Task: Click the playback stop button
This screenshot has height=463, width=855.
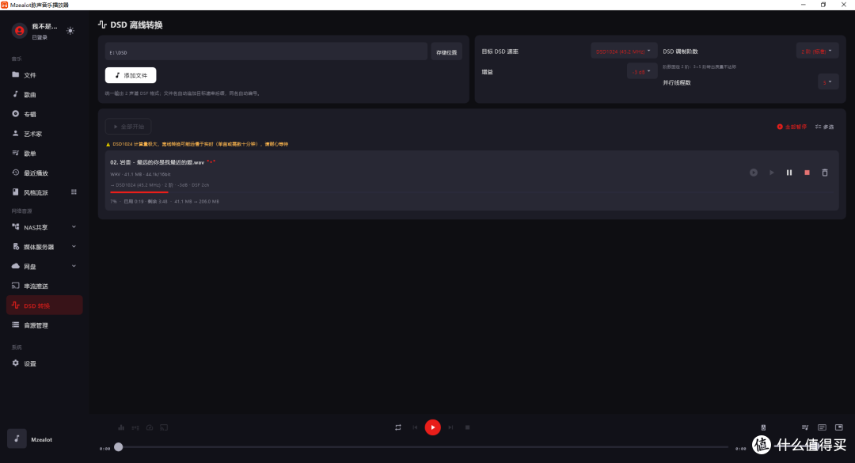Action: [468, 427]
